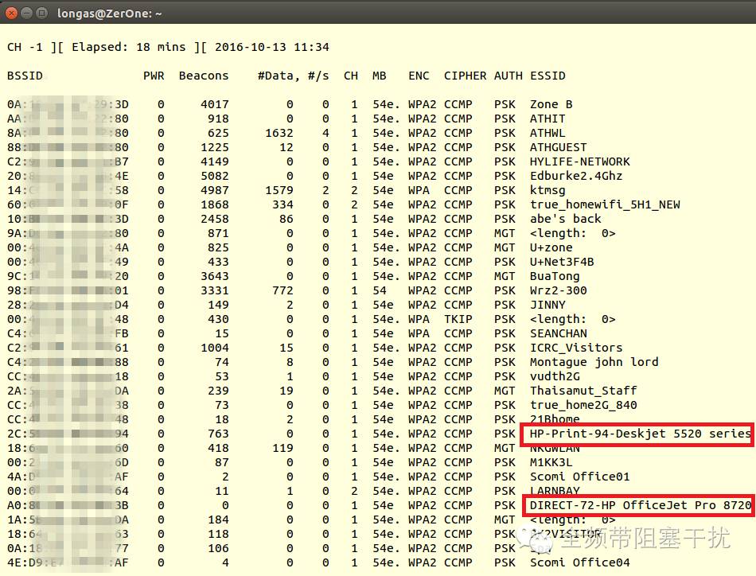756x576 pixels.
Task: Select the ESSID 'BuaTong'
Action: (555, 276)
